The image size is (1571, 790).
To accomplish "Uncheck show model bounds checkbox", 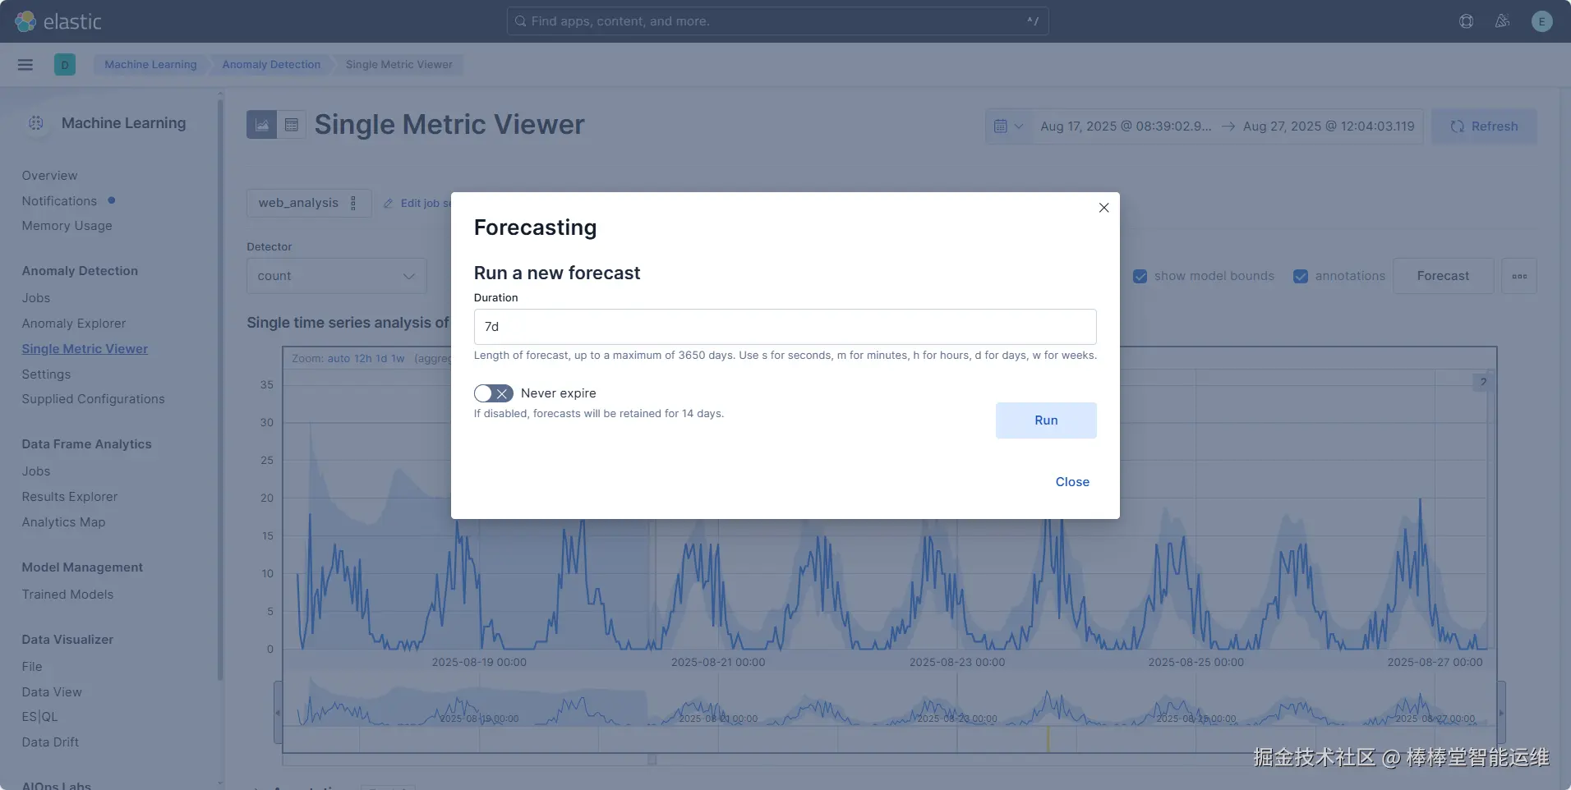I will [x=1140, y=277].
